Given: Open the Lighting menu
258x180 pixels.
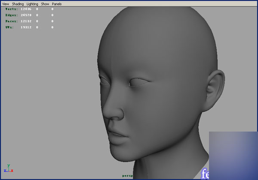Looking at the screenshot, I should coord(32,4).
